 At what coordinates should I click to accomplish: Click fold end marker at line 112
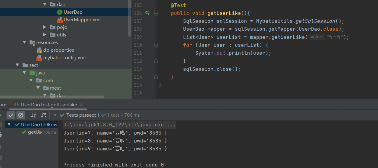point(156,61)
